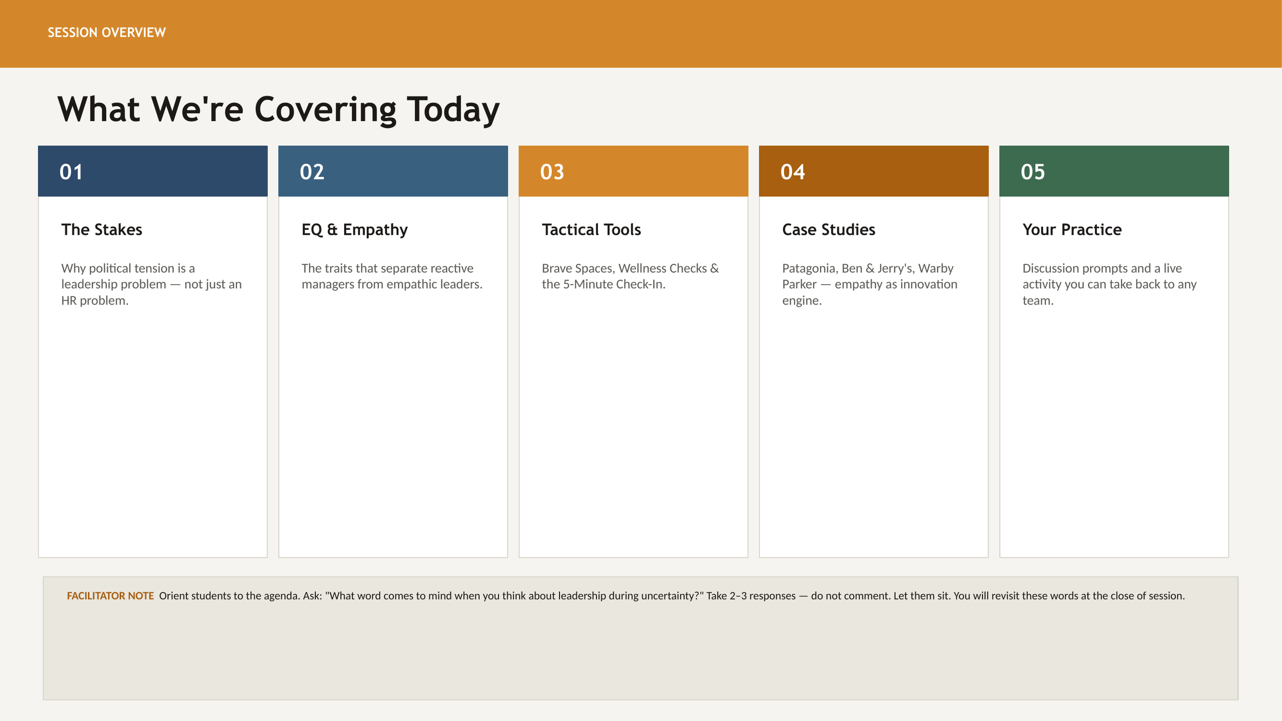Image resolution: width=1282 pixels, height=721 pixels.
Task: Select 'Tactical Tools' card heading
Action: pos(591,229)
